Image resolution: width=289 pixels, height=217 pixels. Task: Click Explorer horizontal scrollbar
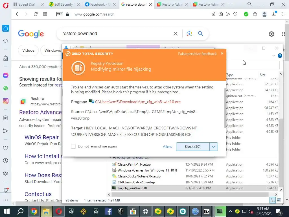[x=190, y=194]
